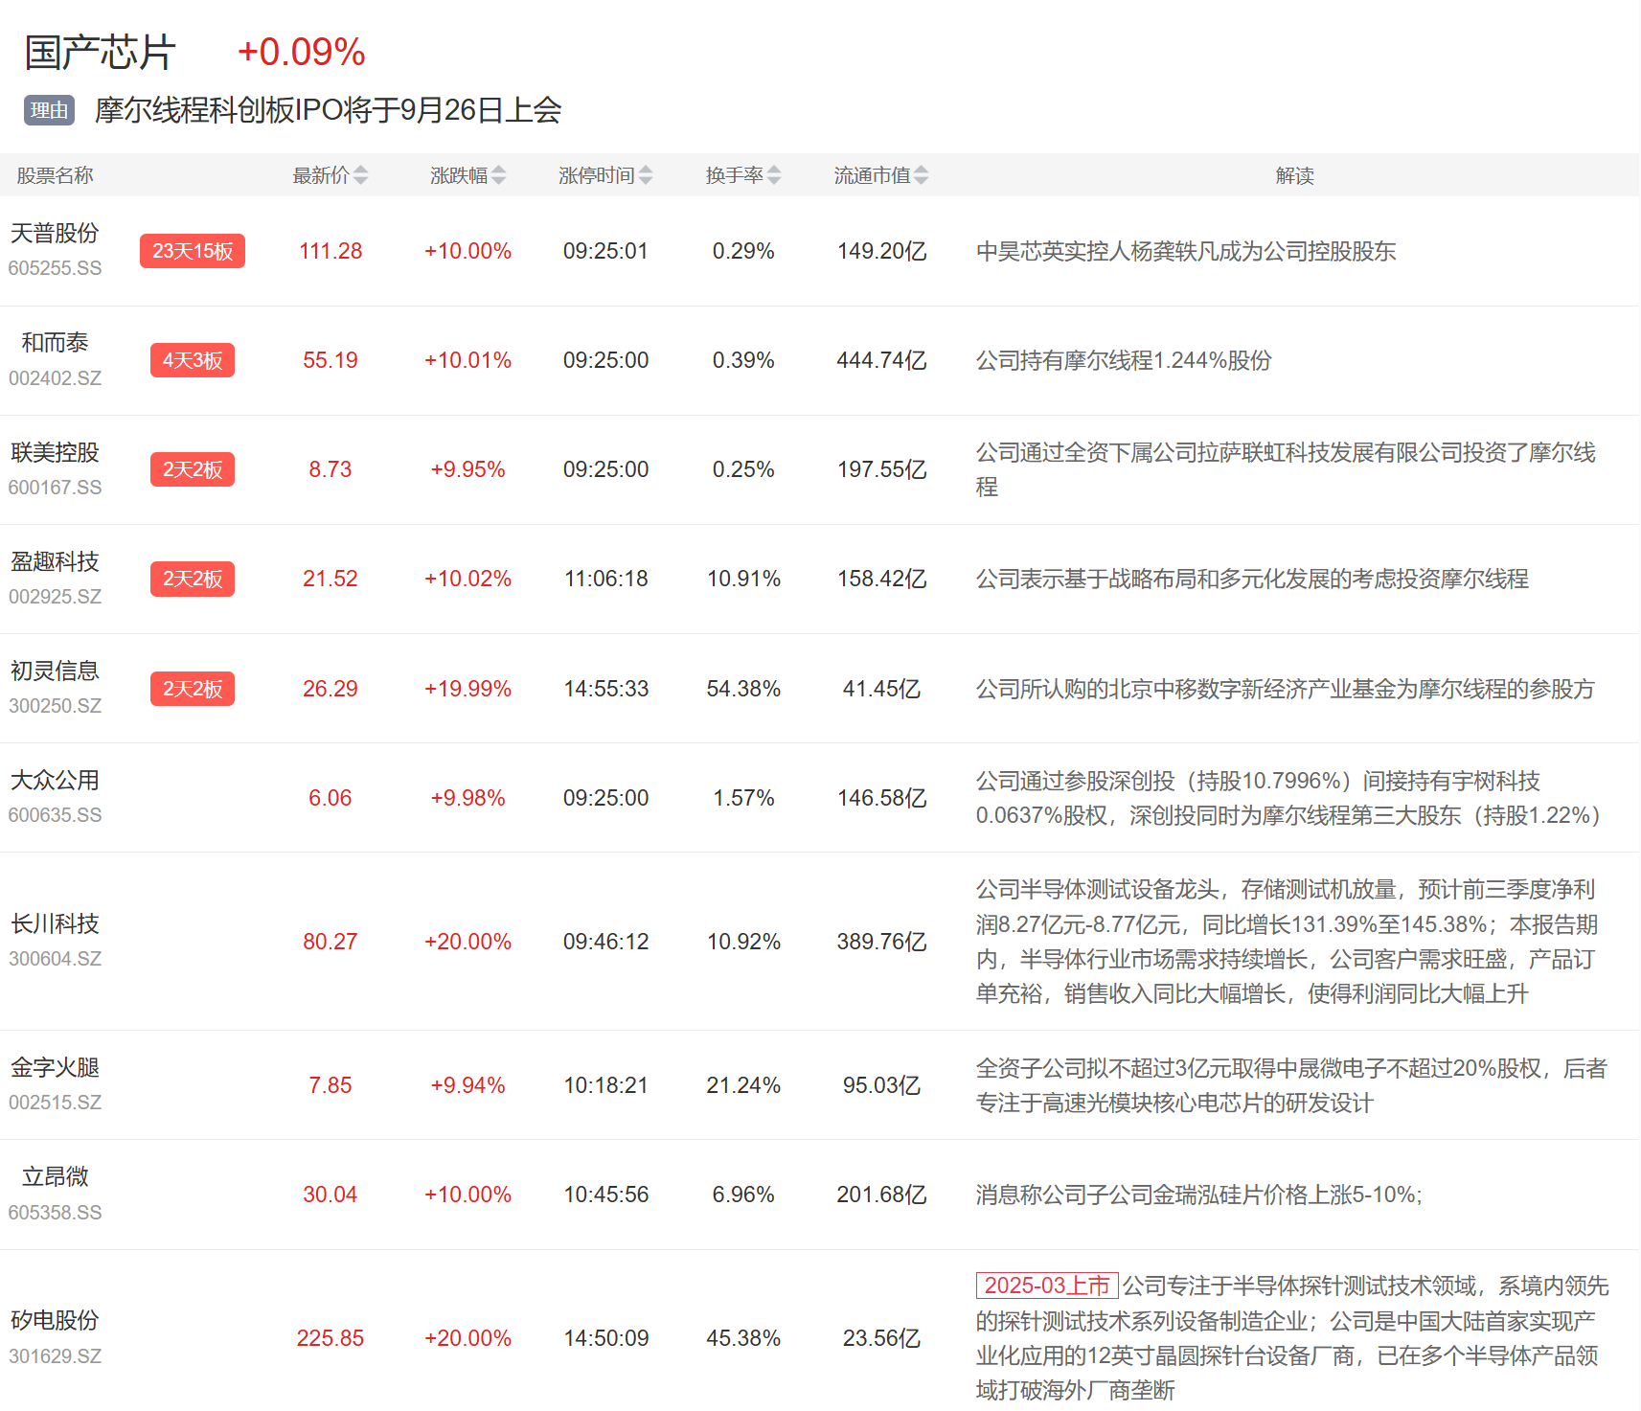Screen dimensions: 1641x1411
Task: Sort by 最新价 column arrow icon
Action: pyautogui.click(x=360, y=175)
